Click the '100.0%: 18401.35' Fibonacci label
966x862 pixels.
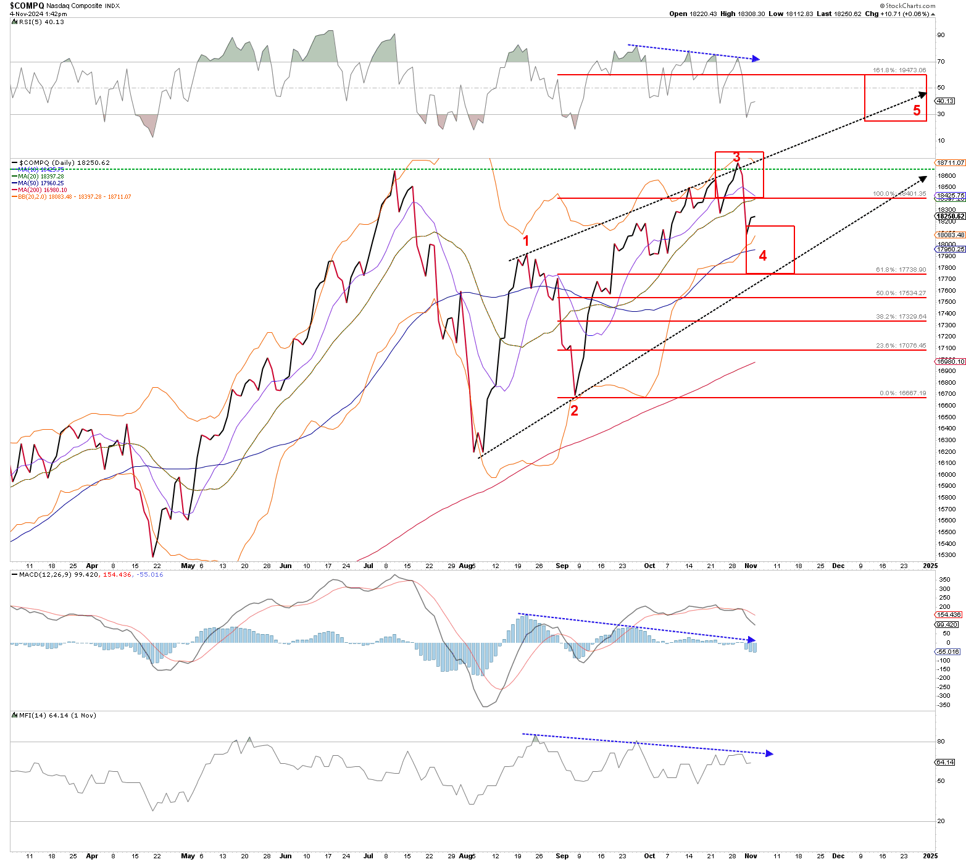click(x=899, y=194)
